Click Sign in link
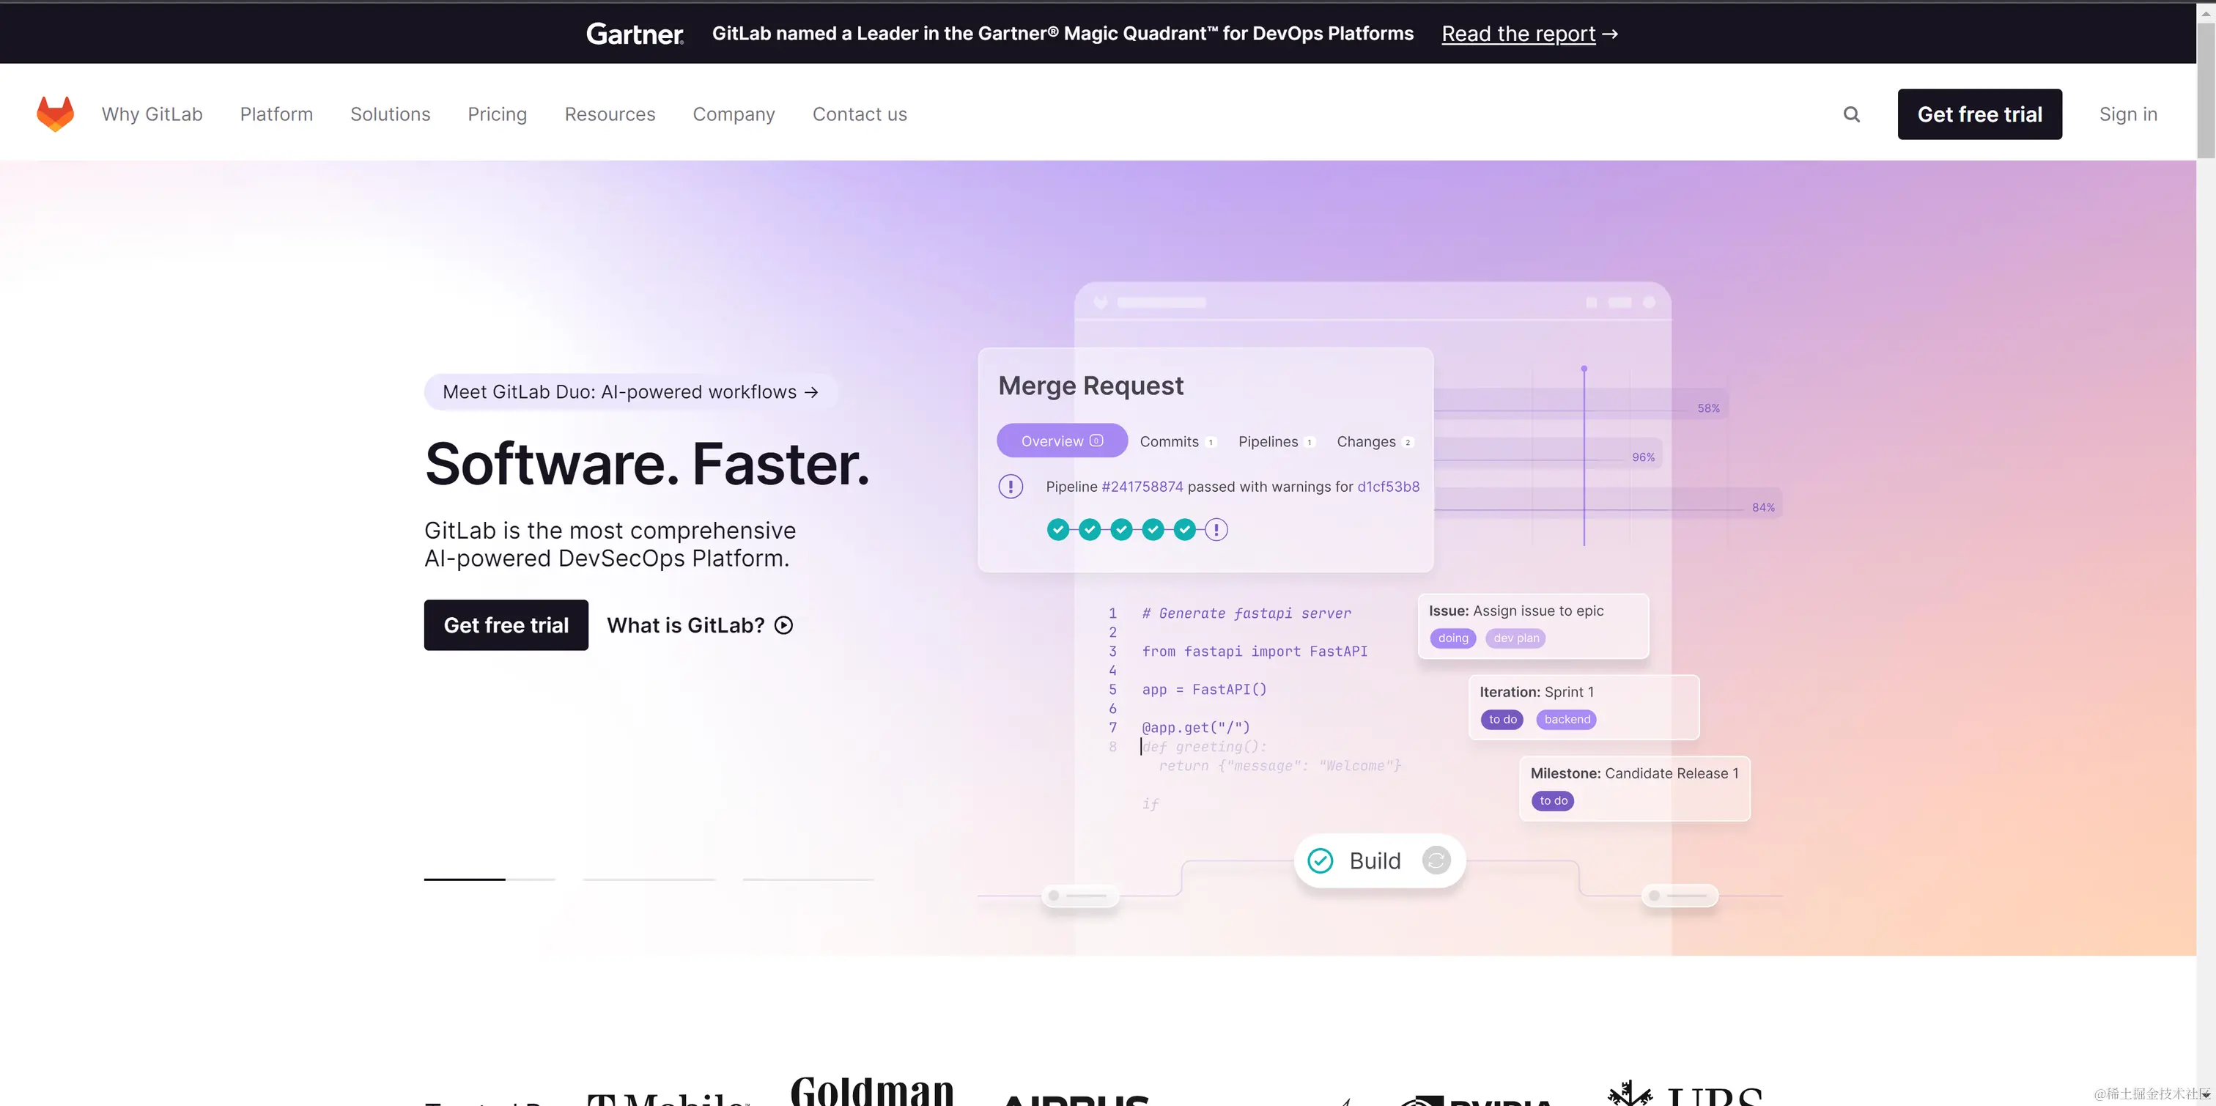Viewport: 2216px width, 1106px height. 2128,114
